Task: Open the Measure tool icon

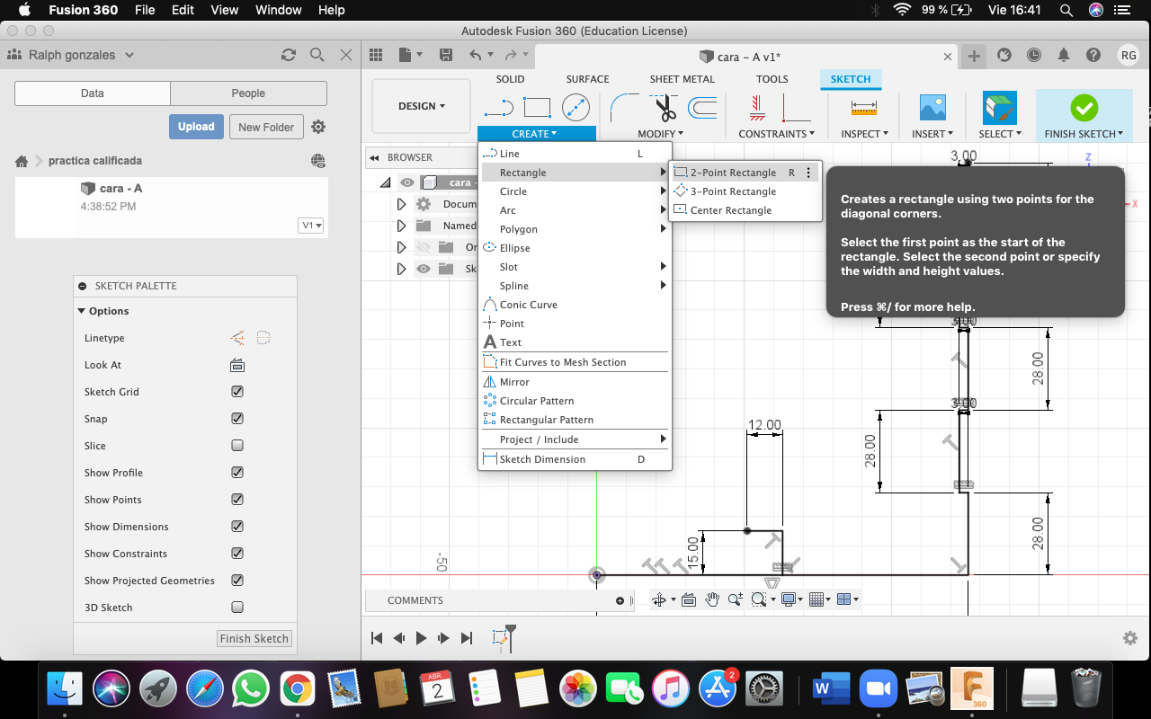Action: (864, 108)
